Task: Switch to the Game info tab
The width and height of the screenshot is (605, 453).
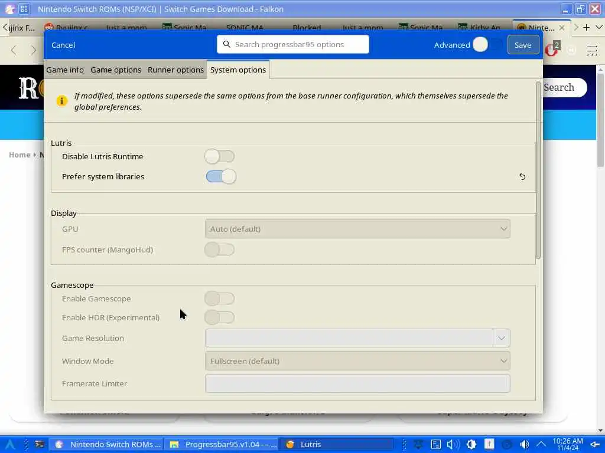Action: point(65,70)
